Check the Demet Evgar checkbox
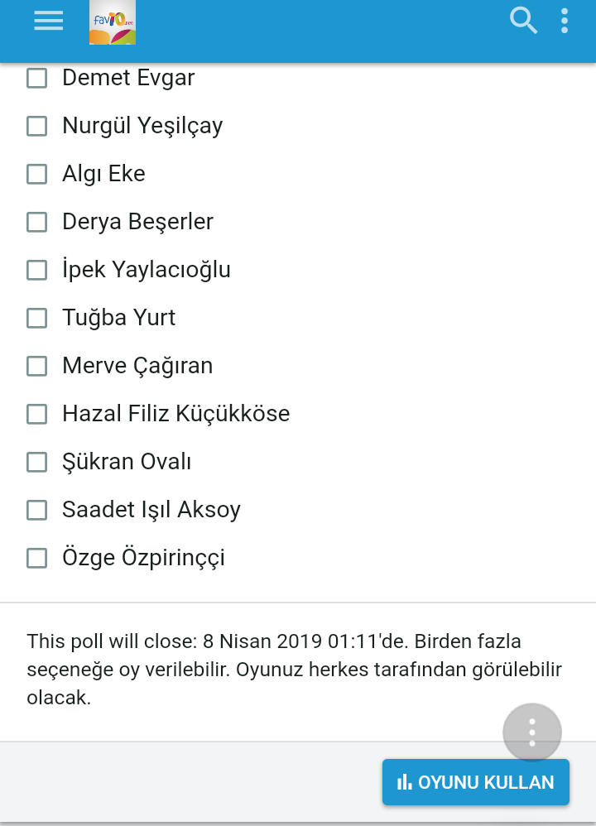The image size is (596, 826). (x=37, y=79)
